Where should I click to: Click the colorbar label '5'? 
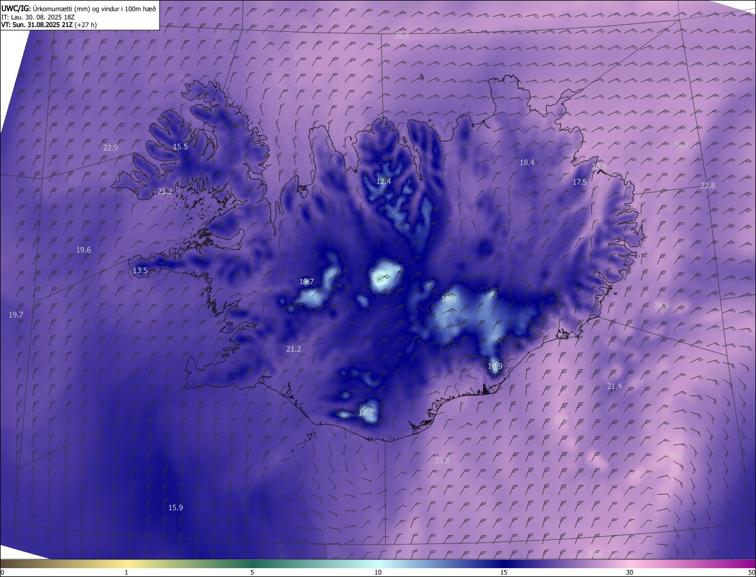point(252,572)
